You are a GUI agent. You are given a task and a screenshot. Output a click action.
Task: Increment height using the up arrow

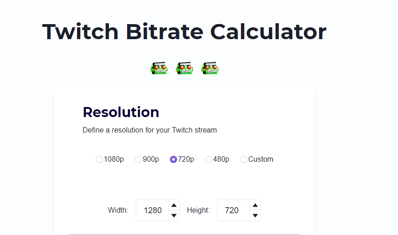tap(255, 205)
